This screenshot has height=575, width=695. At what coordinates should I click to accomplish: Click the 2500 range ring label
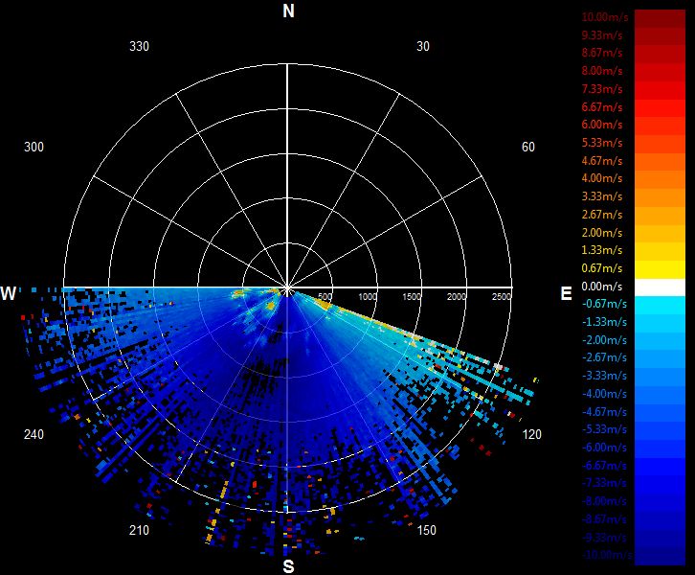(x=502, y=297)
